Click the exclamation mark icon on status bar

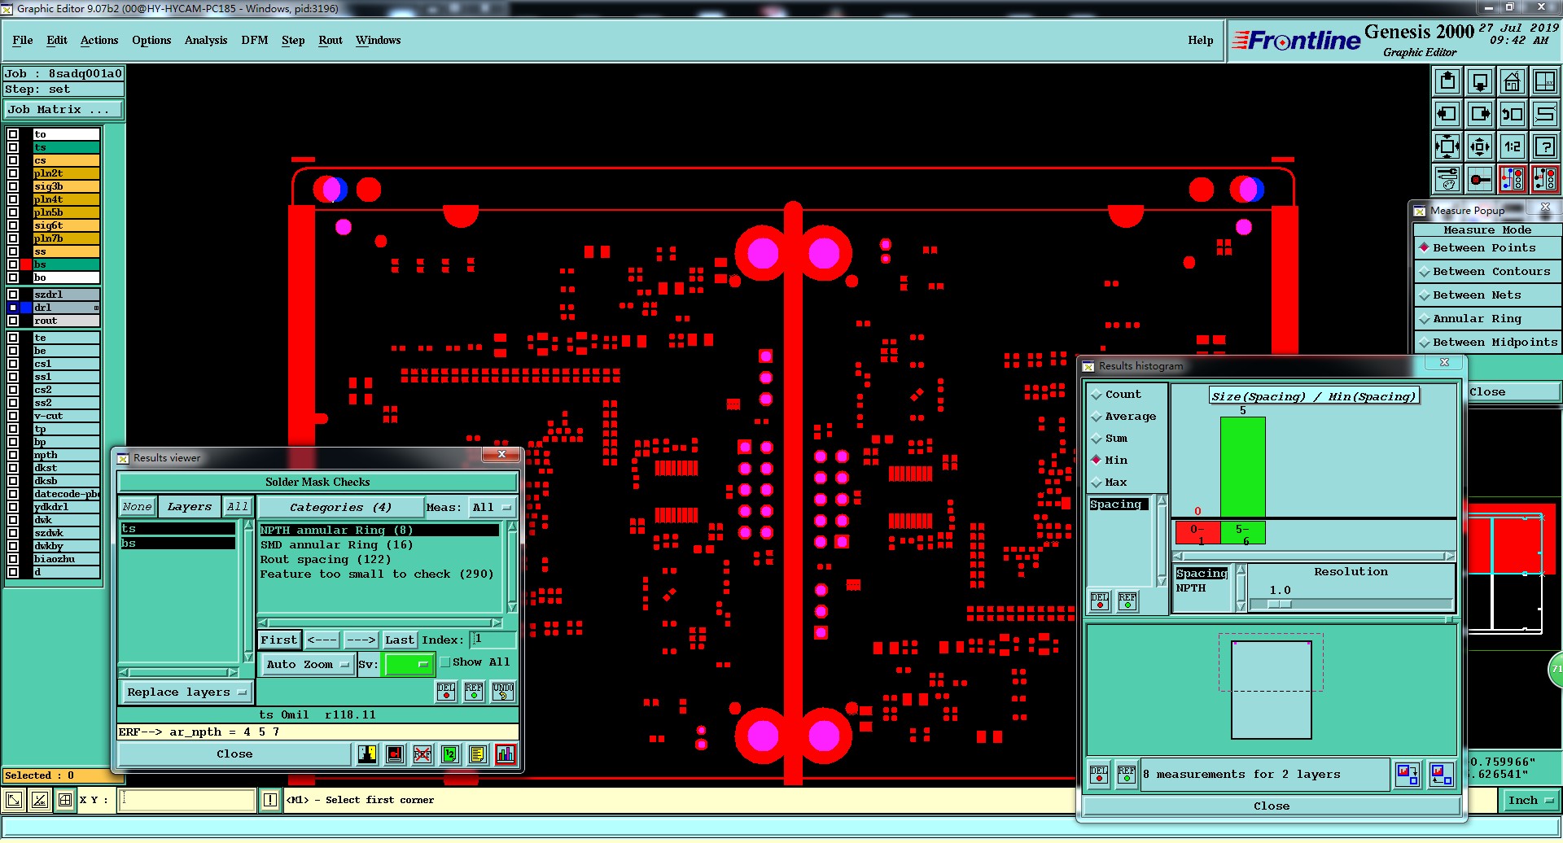click(x=270, y=800)
